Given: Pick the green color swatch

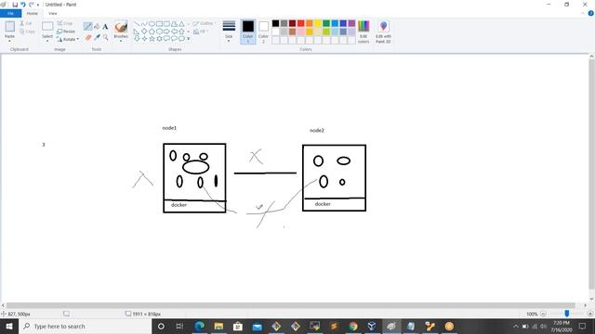Looking at the screenshot, I should pos(326,23).
